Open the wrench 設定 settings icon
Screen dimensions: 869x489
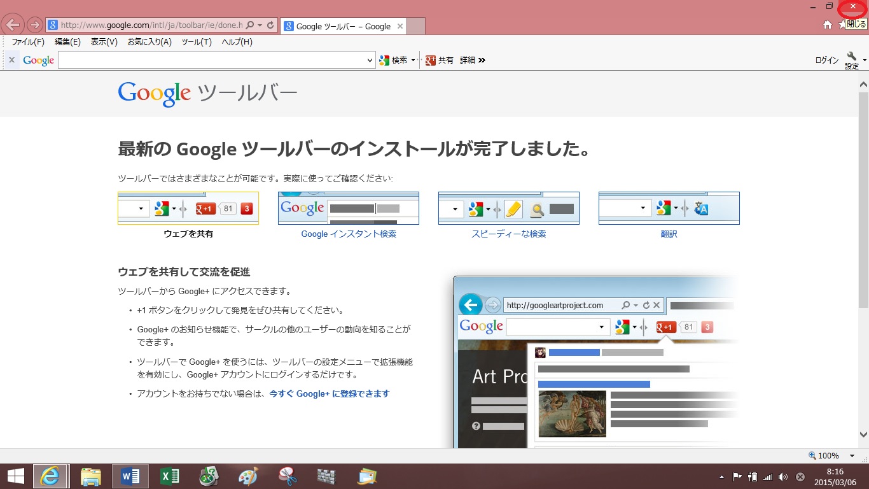tap(852, 60)
